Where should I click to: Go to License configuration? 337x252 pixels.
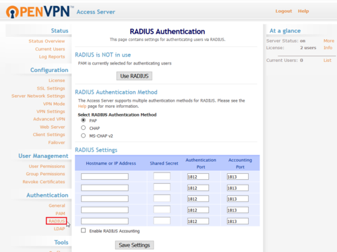[57, 80]
